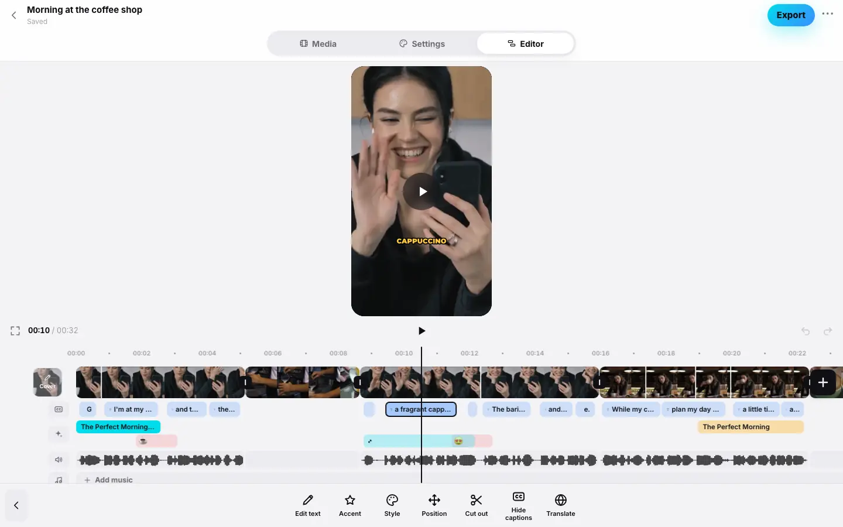Open the three-dot more options menu
Screen dimensions: 843x527
pos(827,14)
